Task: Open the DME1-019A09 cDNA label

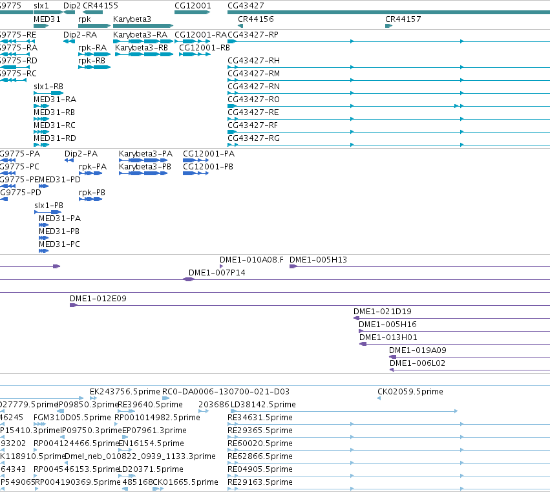Action: point(418,350)
